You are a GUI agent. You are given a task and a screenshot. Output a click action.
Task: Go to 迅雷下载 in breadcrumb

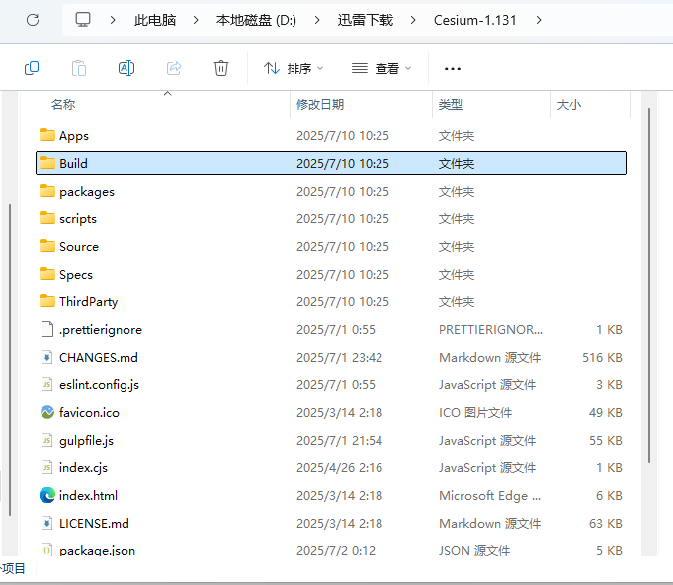coord(366,20)
